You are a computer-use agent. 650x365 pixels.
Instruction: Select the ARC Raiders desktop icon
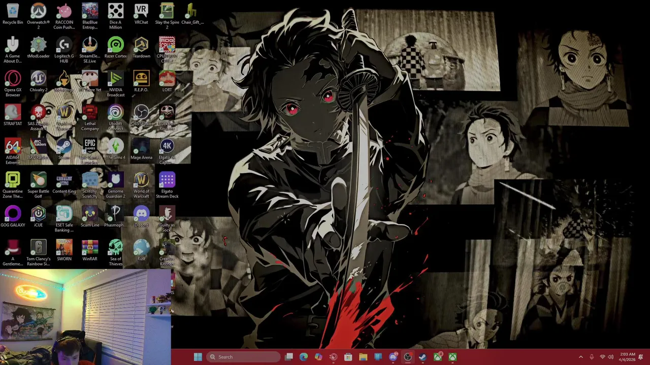click(38, 149)
